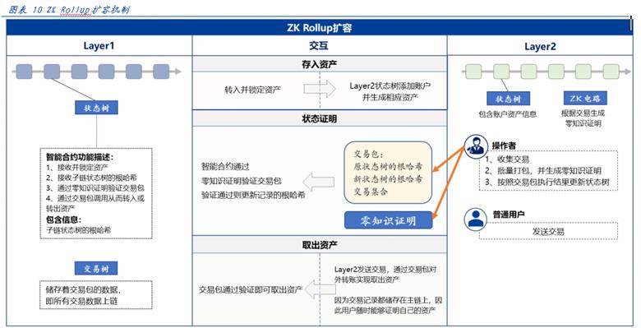Select the Layer2 green block linked to 状态树
Viewport: 641px width, 328px height.
(x=501, y=72)
